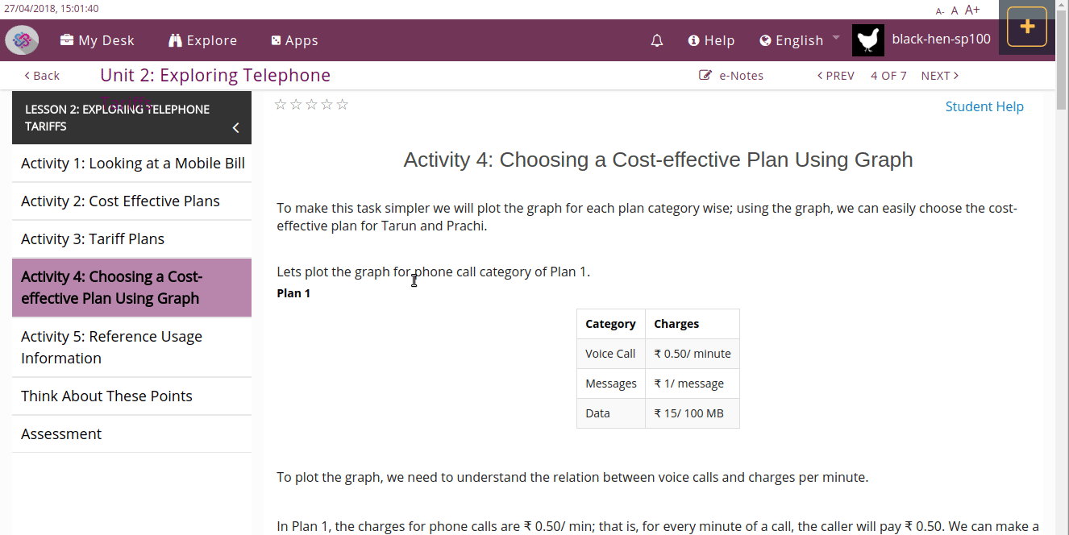
Task: Select Activity 3: Tariff Plans
Action: coord(93,239)
